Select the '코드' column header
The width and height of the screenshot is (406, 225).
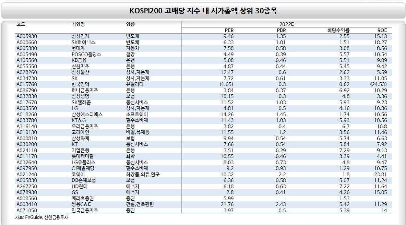pyautogui.click(x=21, y=24)
